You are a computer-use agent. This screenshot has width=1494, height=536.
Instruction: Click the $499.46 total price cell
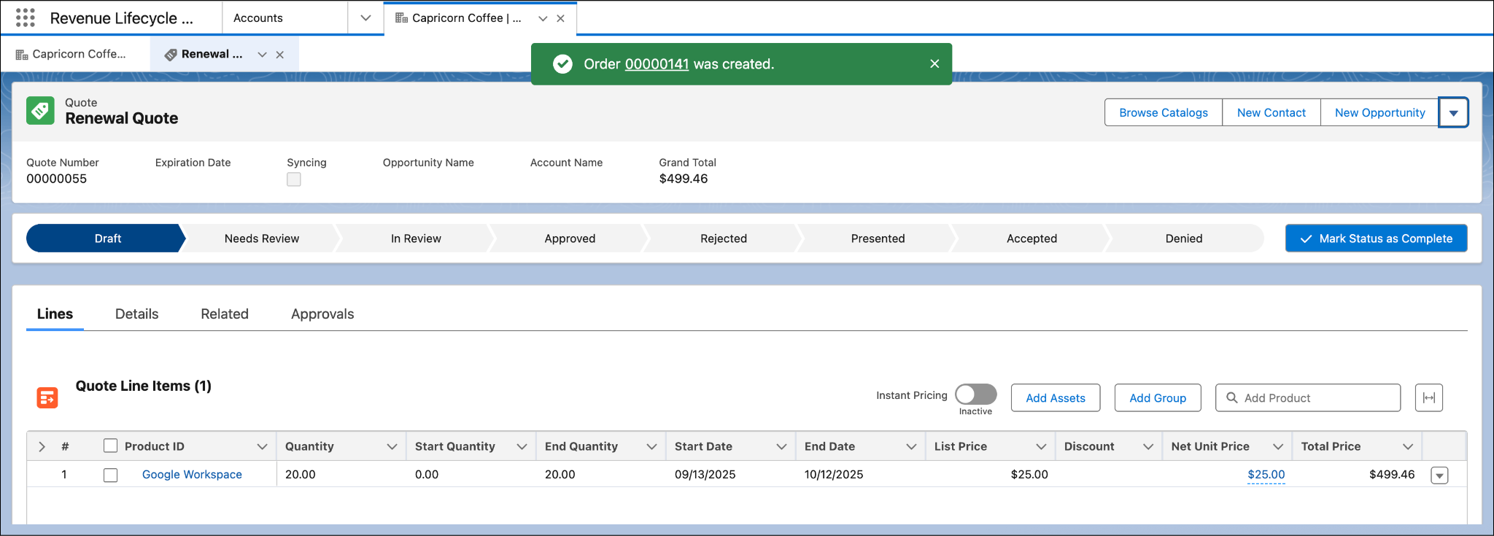(x=1358, y=475)
